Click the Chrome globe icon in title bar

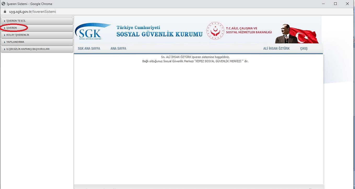(3, 4)
